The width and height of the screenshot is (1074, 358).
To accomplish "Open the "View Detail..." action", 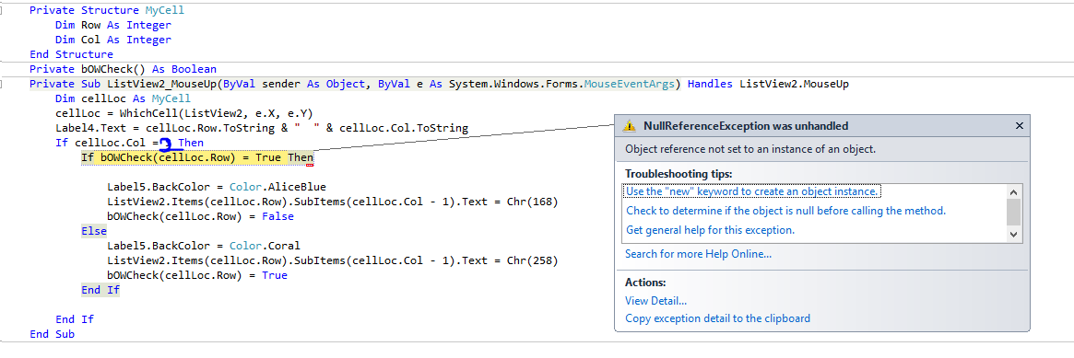I will 655,301.
